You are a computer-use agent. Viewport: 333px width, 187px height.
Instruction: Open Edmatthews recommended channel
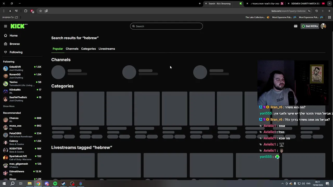tap(22, 173)
